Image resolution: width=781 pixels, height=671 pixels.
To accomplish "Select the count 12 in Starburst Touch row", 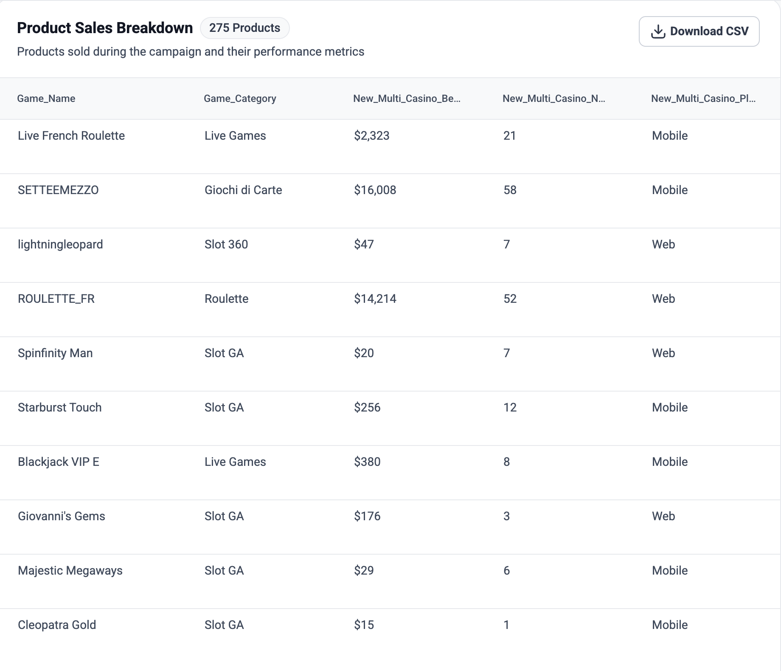I will (510, 408).
